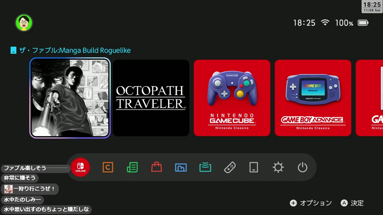This screenshot has height=215, width=383.
Task: Open the green News icon
Action: coord(132,167)
